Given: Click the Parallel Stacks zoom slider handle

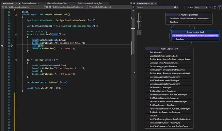Looking at the screenshot, I should [x=138, y=22].
